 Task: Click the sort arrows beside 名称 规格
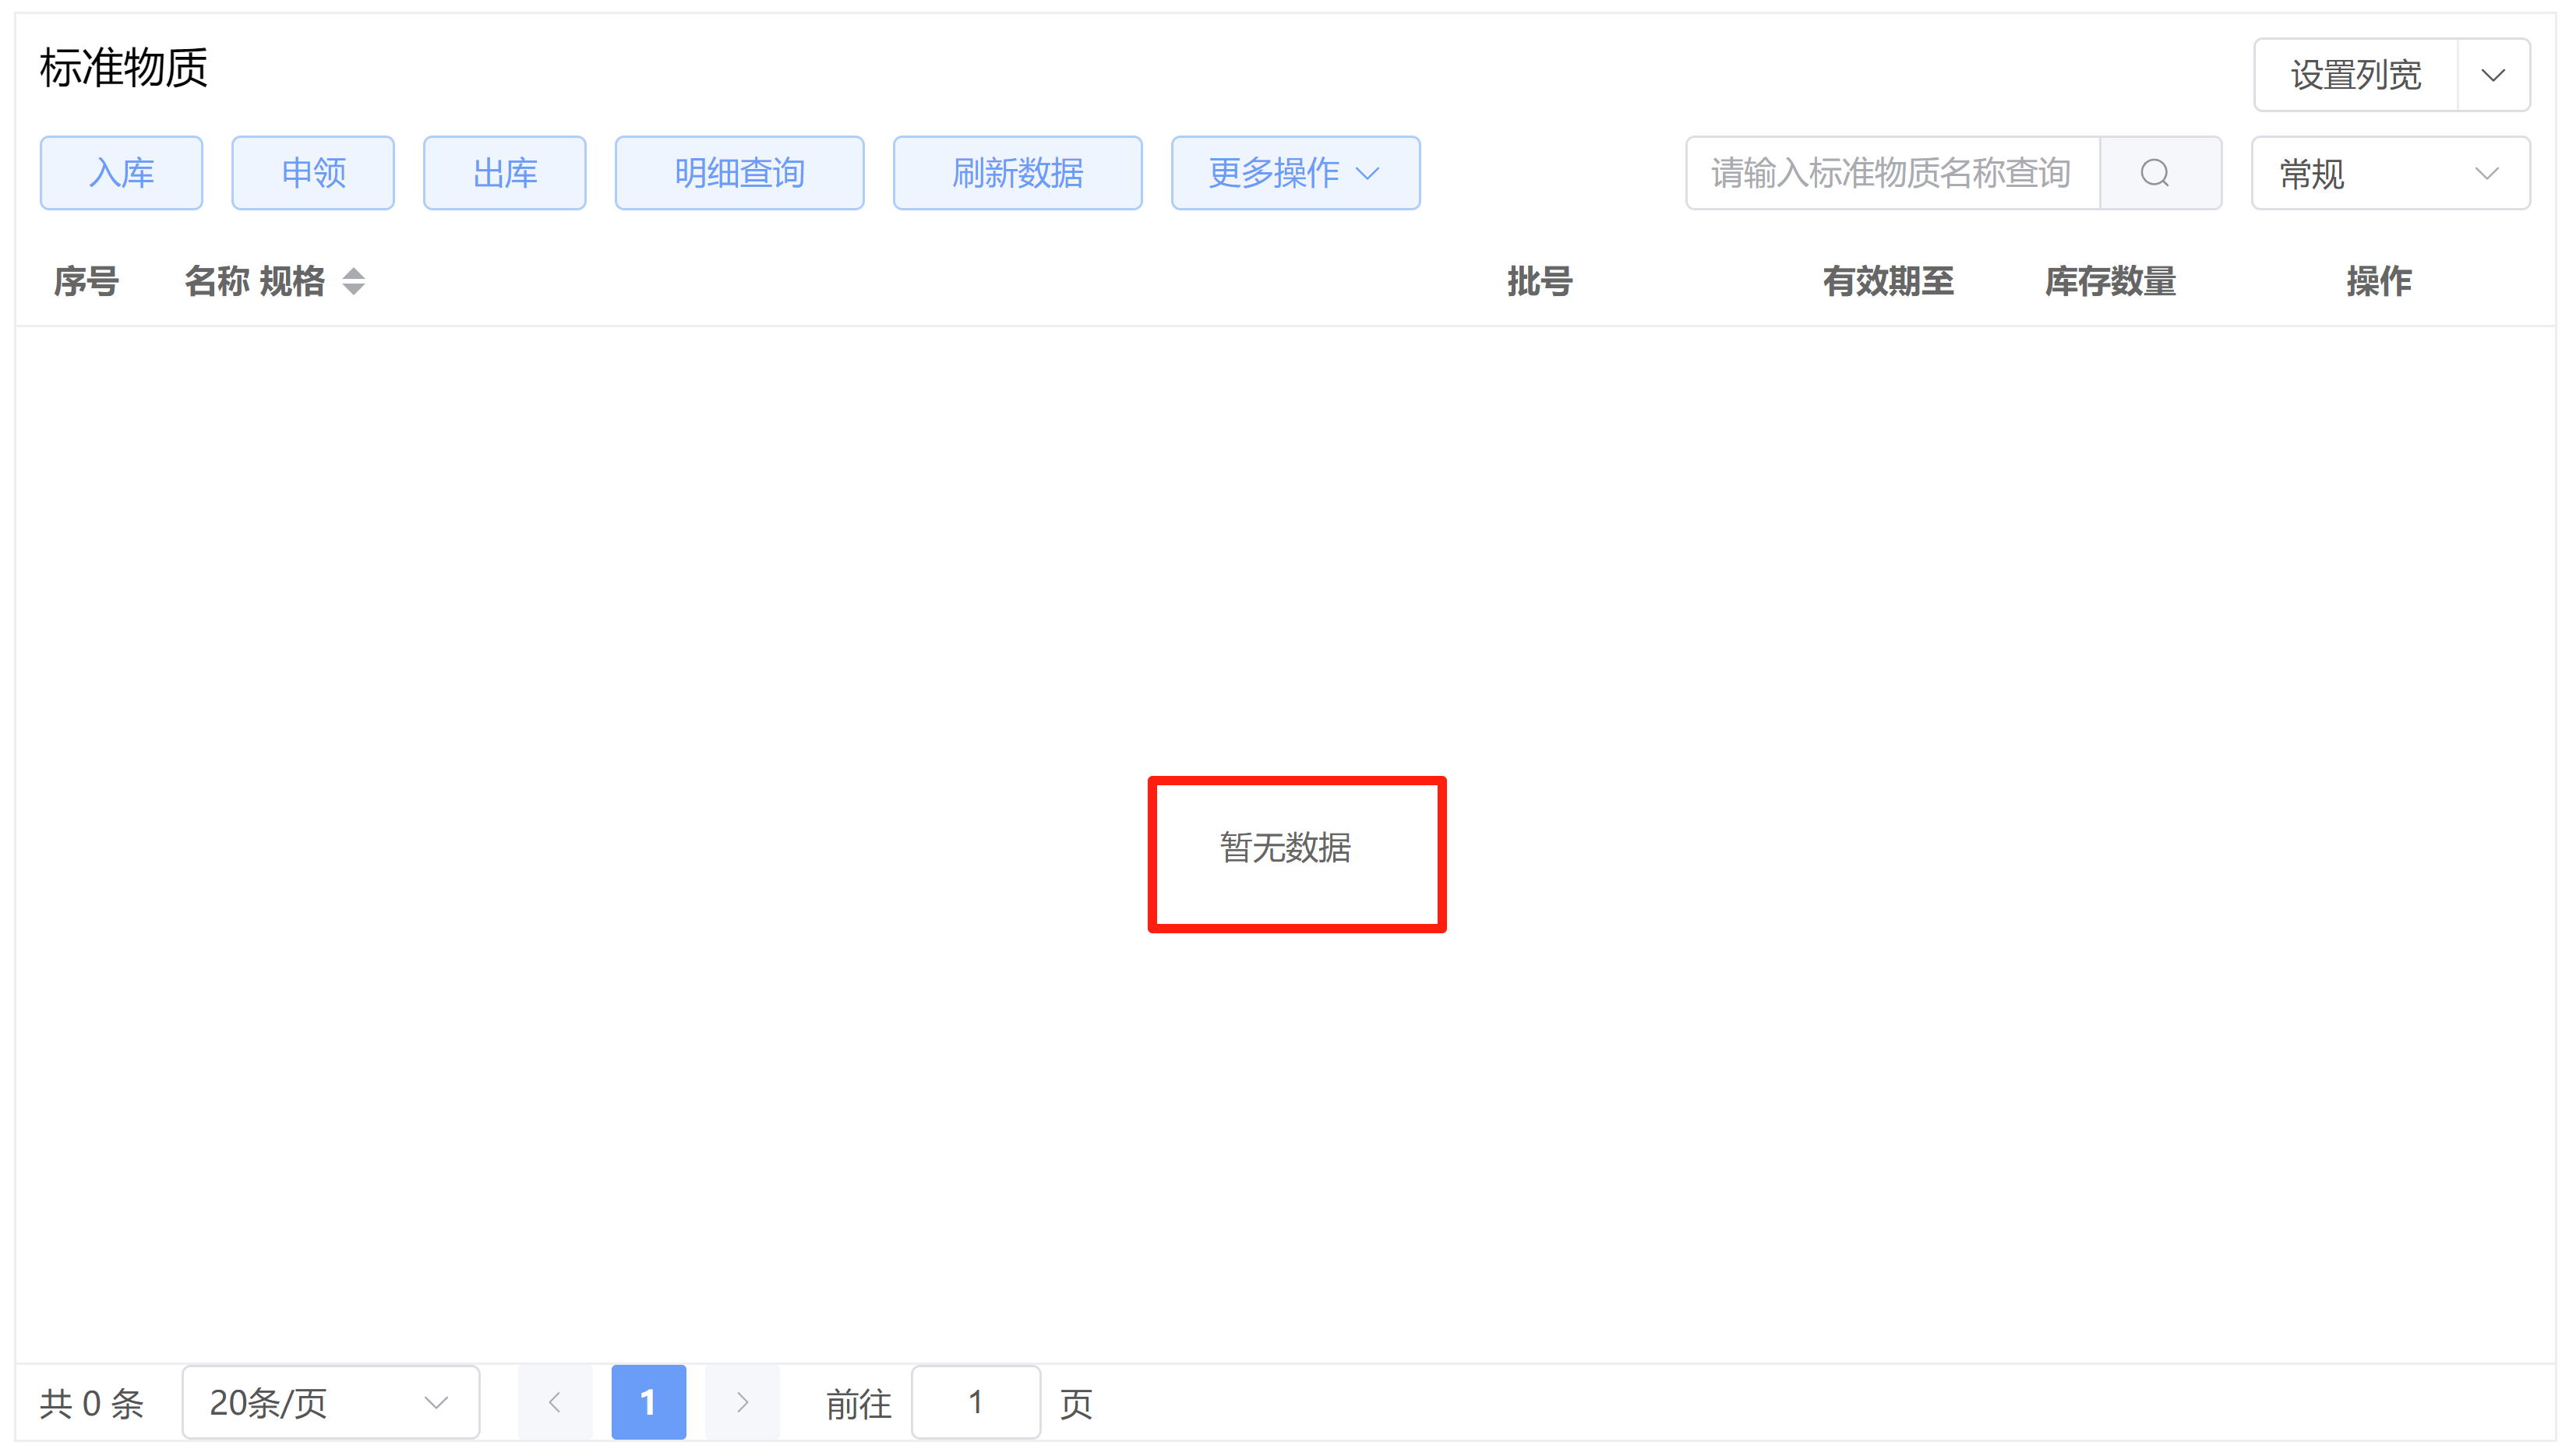click(x=354, y=281)
